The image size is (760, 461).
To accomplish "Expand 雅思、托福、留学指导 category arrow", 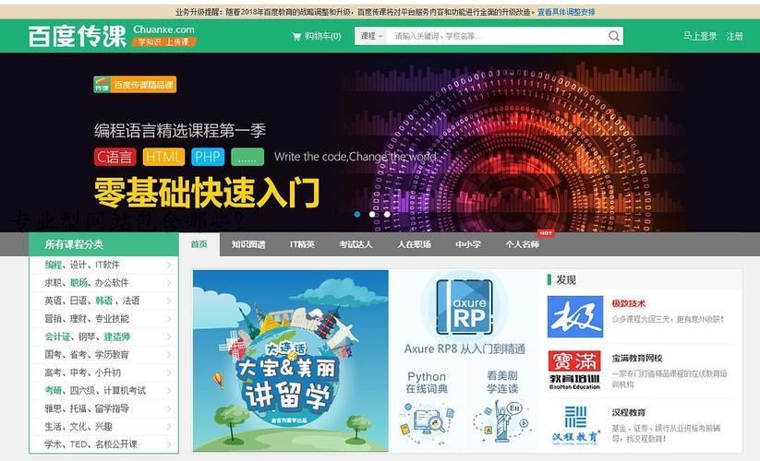I will tap(169, 408).
